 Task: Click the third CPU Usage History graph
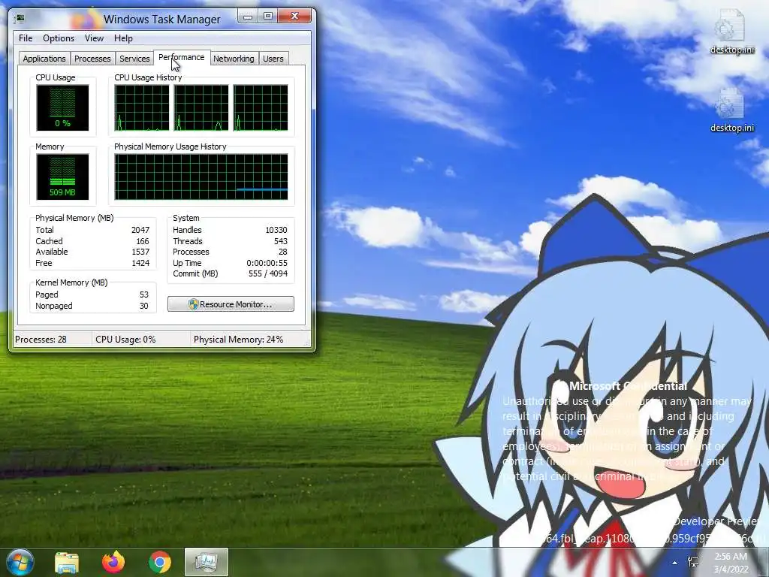pos(261,108)
